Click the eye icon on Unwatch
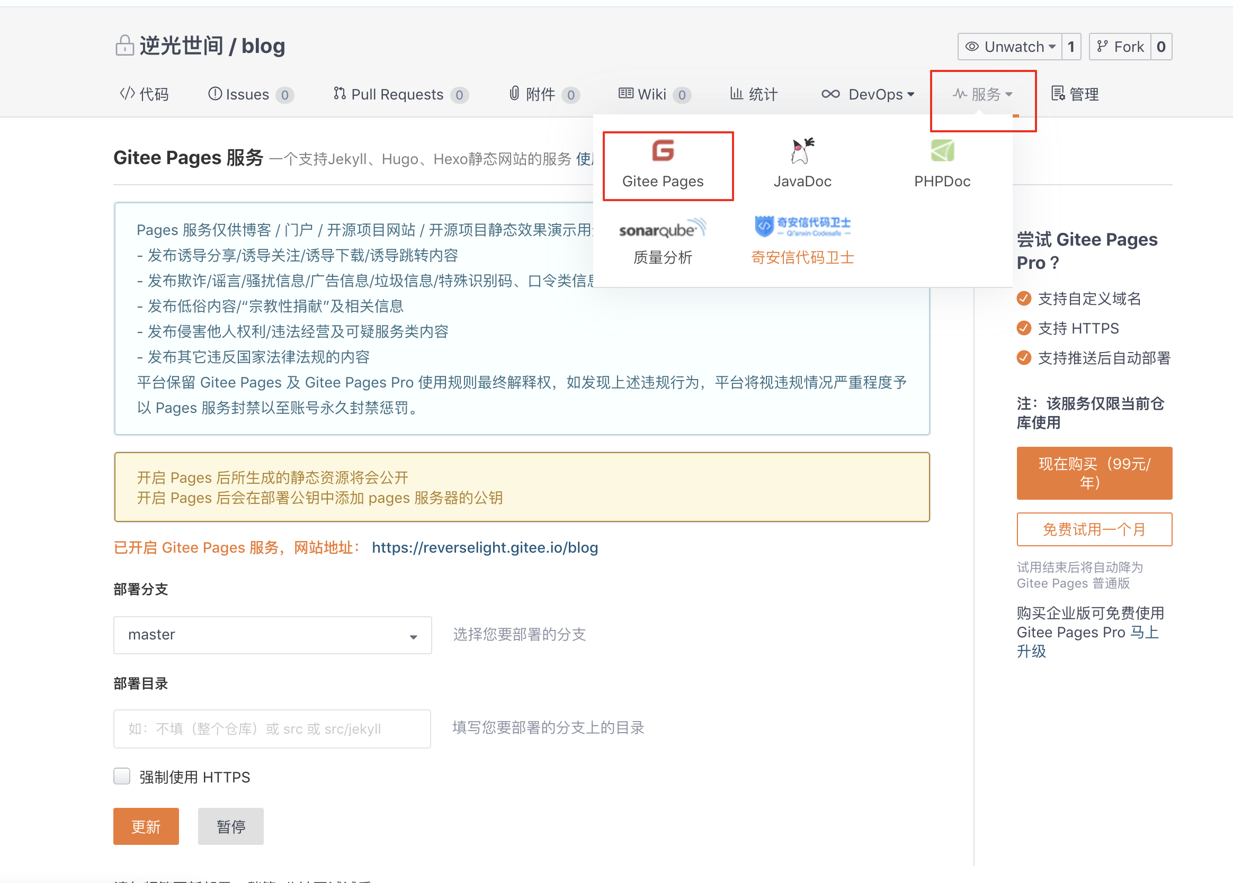Viewport: 1233px width, 883px height. coord(972,47)
